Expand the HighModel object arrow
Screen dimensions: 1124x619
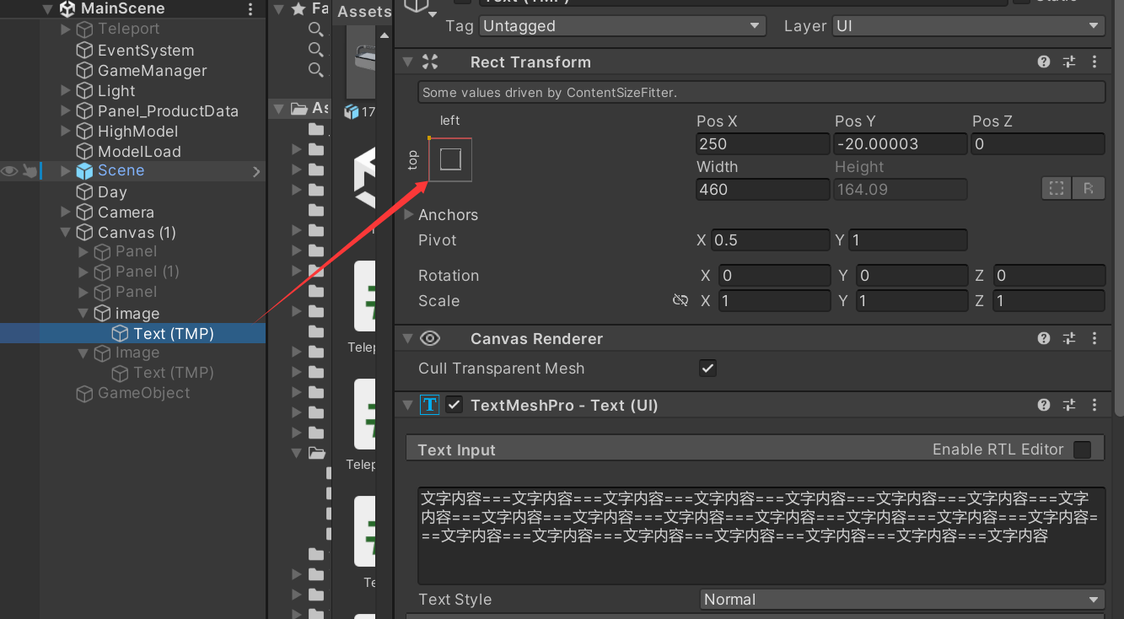click(x=66, y=132)
